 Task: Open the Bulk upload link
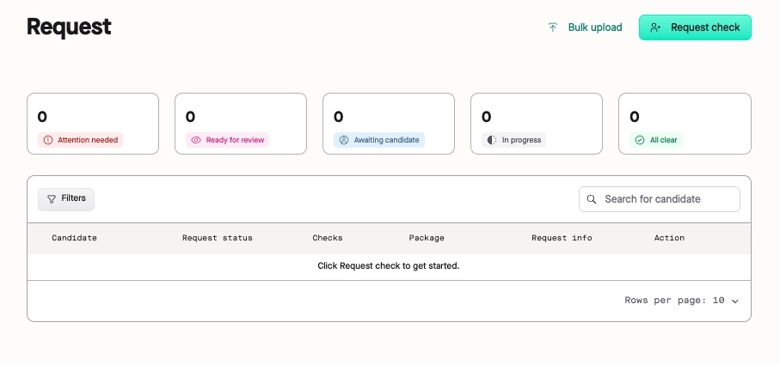585,27
